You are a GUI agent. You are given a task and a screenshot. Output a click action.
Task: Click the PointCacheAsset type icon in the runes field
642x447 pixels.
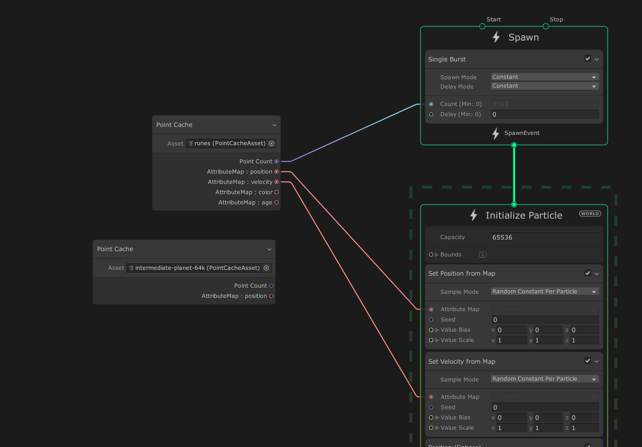click(190, 143)
